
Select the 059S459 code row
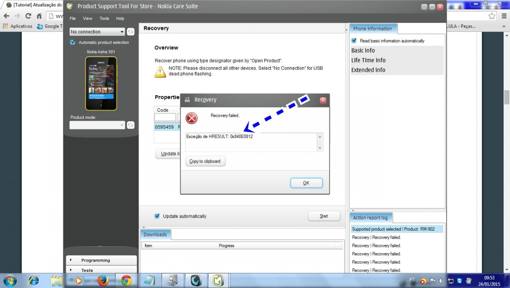click(167, 127)
